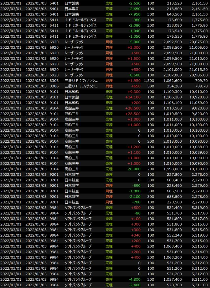Image resolution: width=210 pixels, height=288 pixels.
Task: Select the 2,018,000 amount cell
Action: 173,141
